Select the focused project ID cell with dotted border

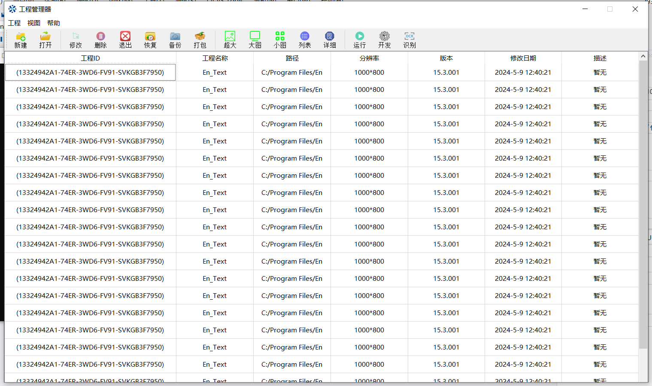click(90, 73)
